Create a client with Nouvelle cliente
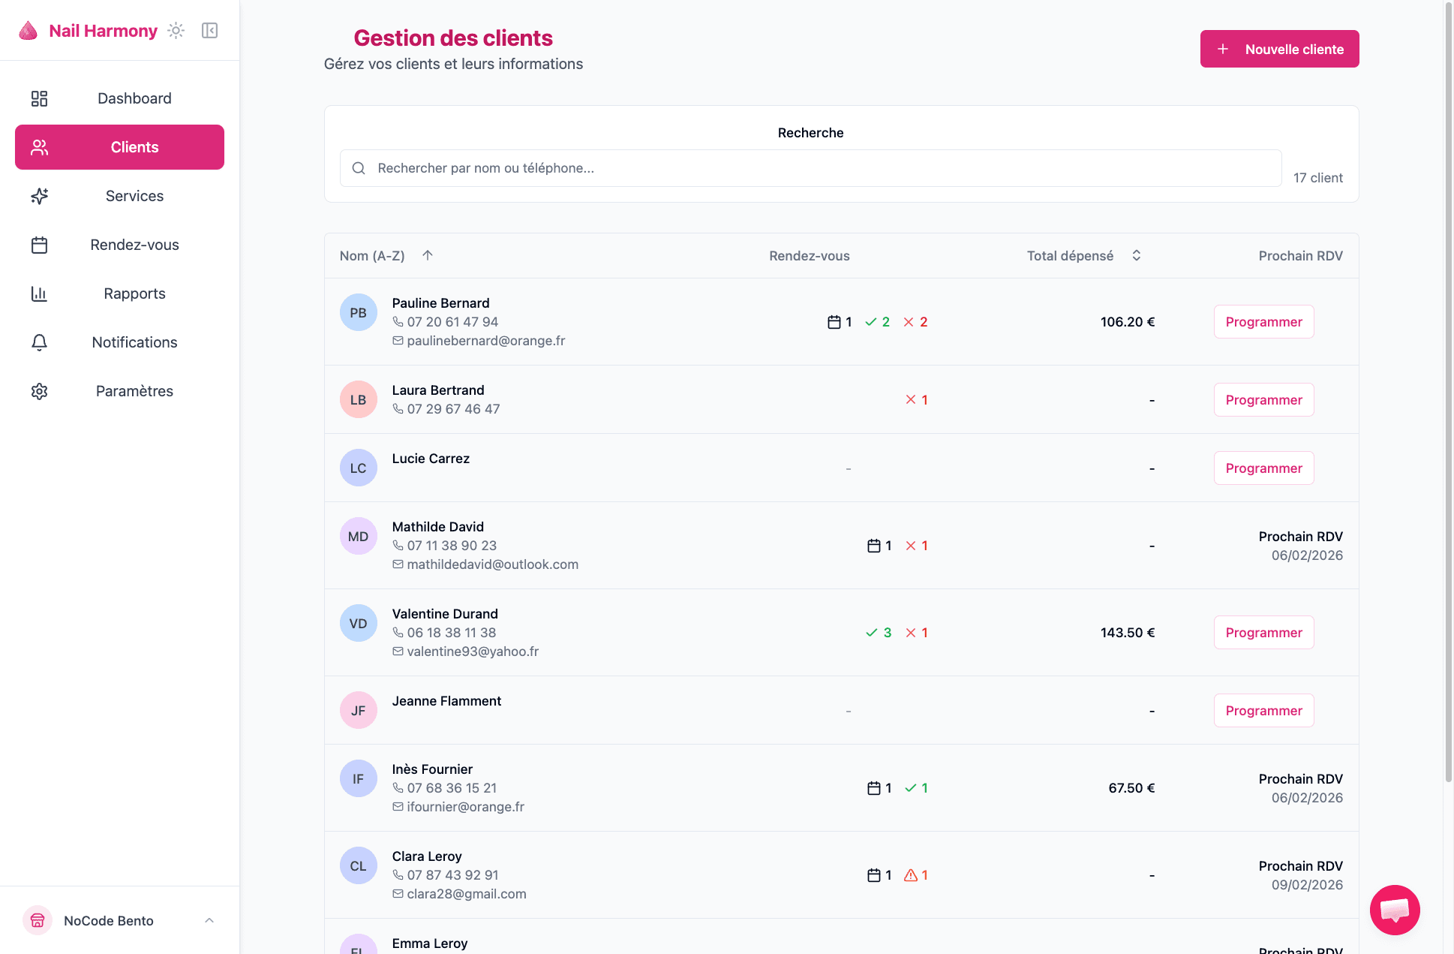This screenshot has height=954, width=1454. tap(1279, 48)
